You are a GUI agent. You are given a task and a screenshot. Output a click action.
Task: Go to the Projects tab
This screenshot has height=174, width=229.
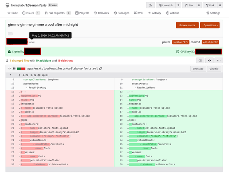click(x=82, y=13)
